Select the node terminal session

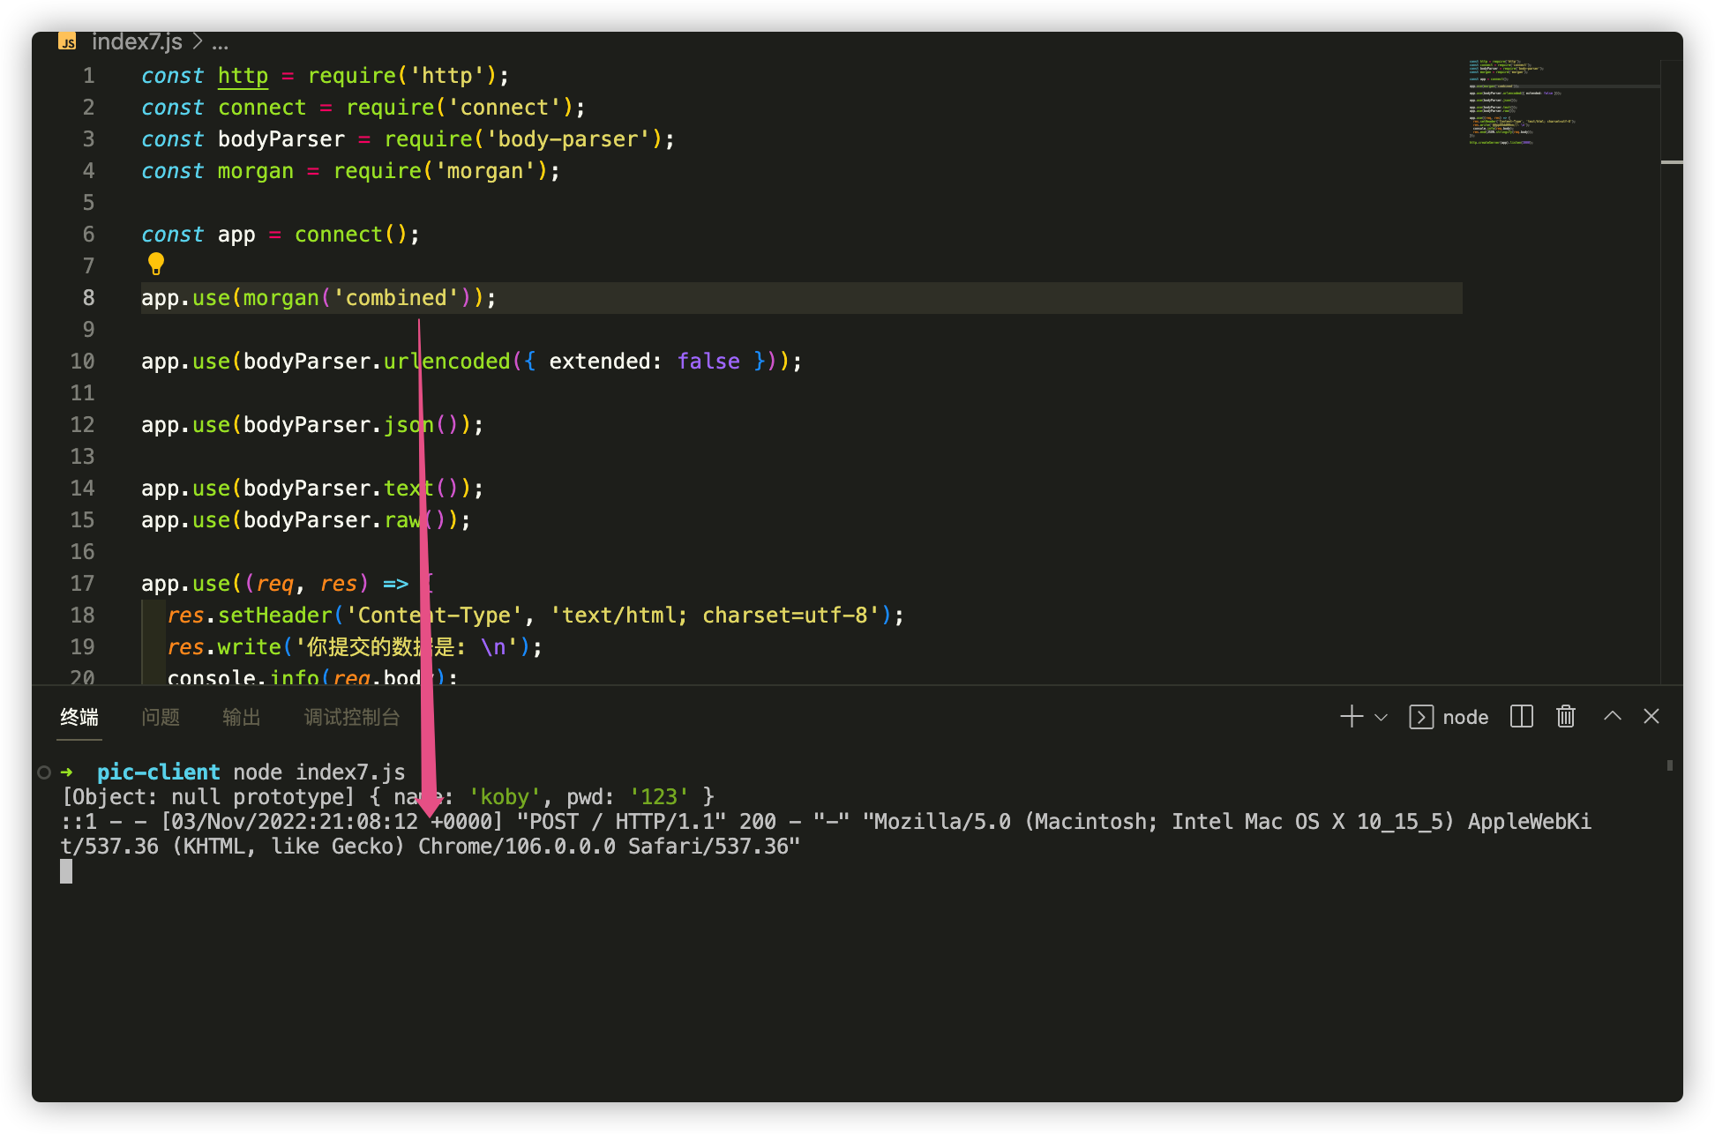[1449, 717]
